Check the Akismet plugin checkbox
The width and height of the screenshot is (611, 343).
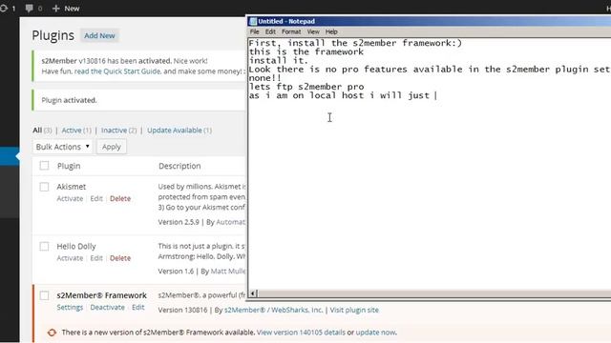coord(45,187)
